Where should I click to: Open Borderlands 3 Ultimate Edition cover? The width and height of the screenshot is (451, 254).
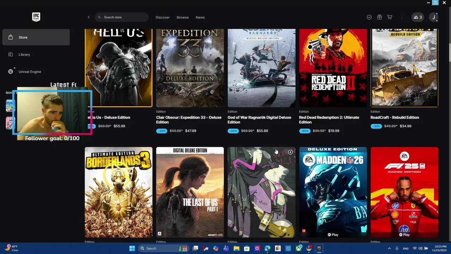(119, 192)
